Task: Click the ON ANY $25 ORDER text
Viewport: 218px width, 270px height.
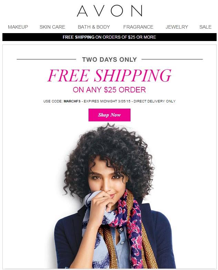Action: pyautogui.click(x=109, y=90)
